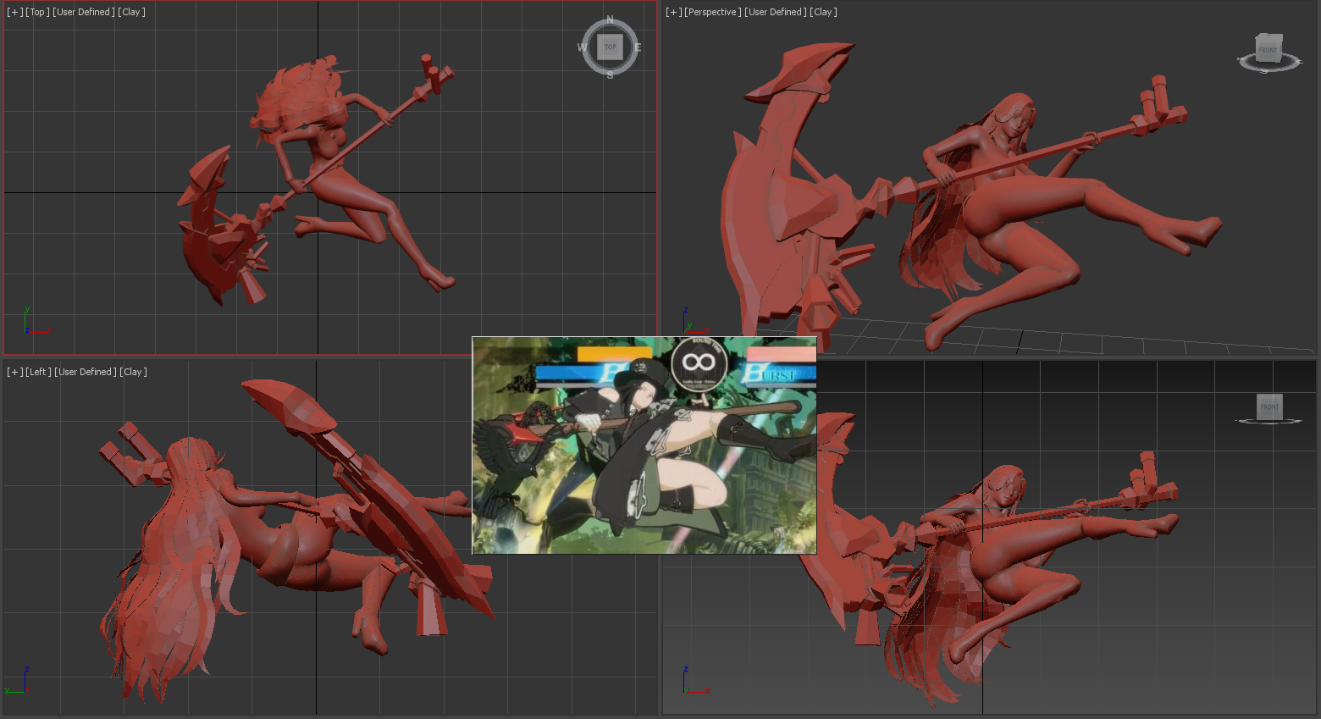Open [User Defined] menu in Left viewport

pyautogui.click(x=86, y=372)
